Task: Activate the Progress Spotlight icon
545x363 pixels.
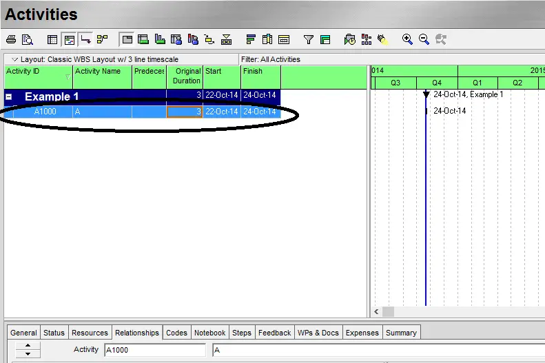Action: [382, 39]
